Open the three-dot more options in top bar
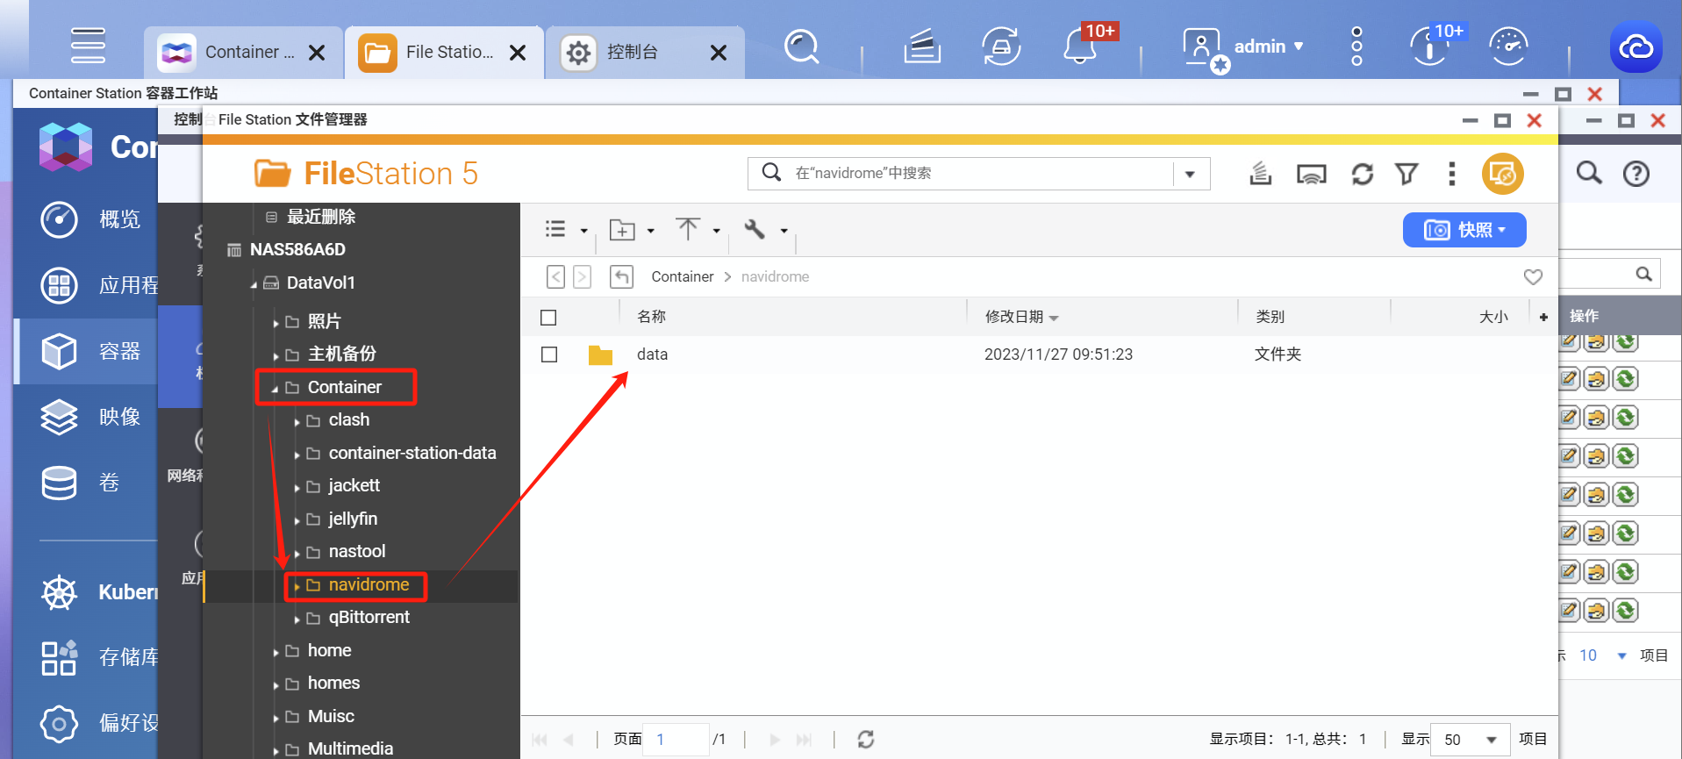This screenshot has height=759, width=1682. (1356, 47)
